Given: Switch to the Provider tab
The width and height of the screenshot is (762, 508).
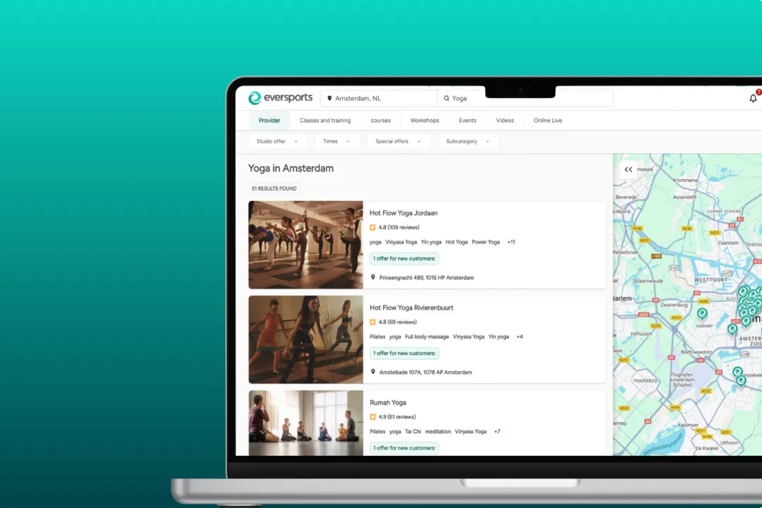Looking at the screenshot, I should pyautogui.click(x=270, y=121).
